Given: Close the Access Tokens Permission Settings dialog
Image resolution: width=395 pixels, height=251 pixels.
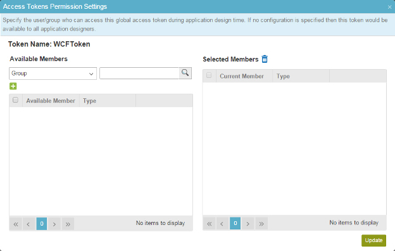Looking at the screenshot, I should (x=390, y=7).
